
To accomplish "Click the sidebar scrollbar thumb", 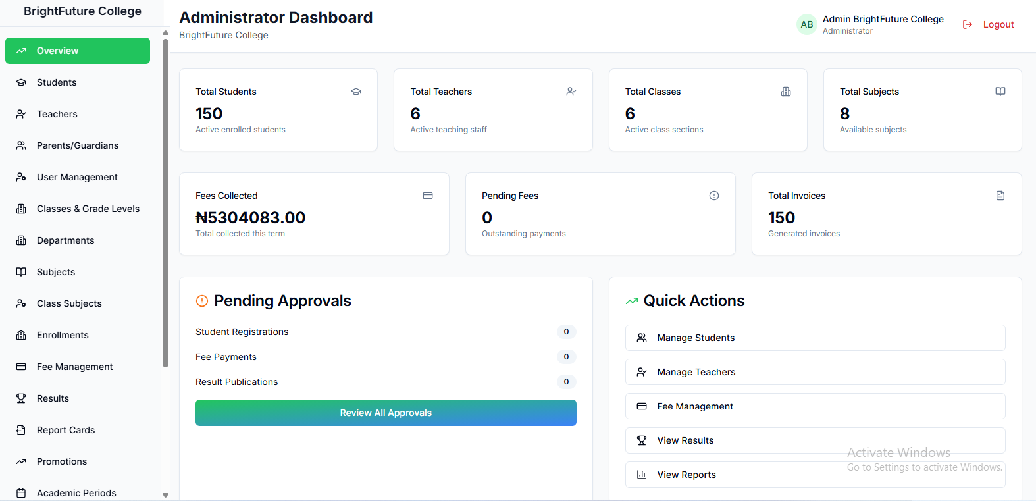I will [165, 203].
